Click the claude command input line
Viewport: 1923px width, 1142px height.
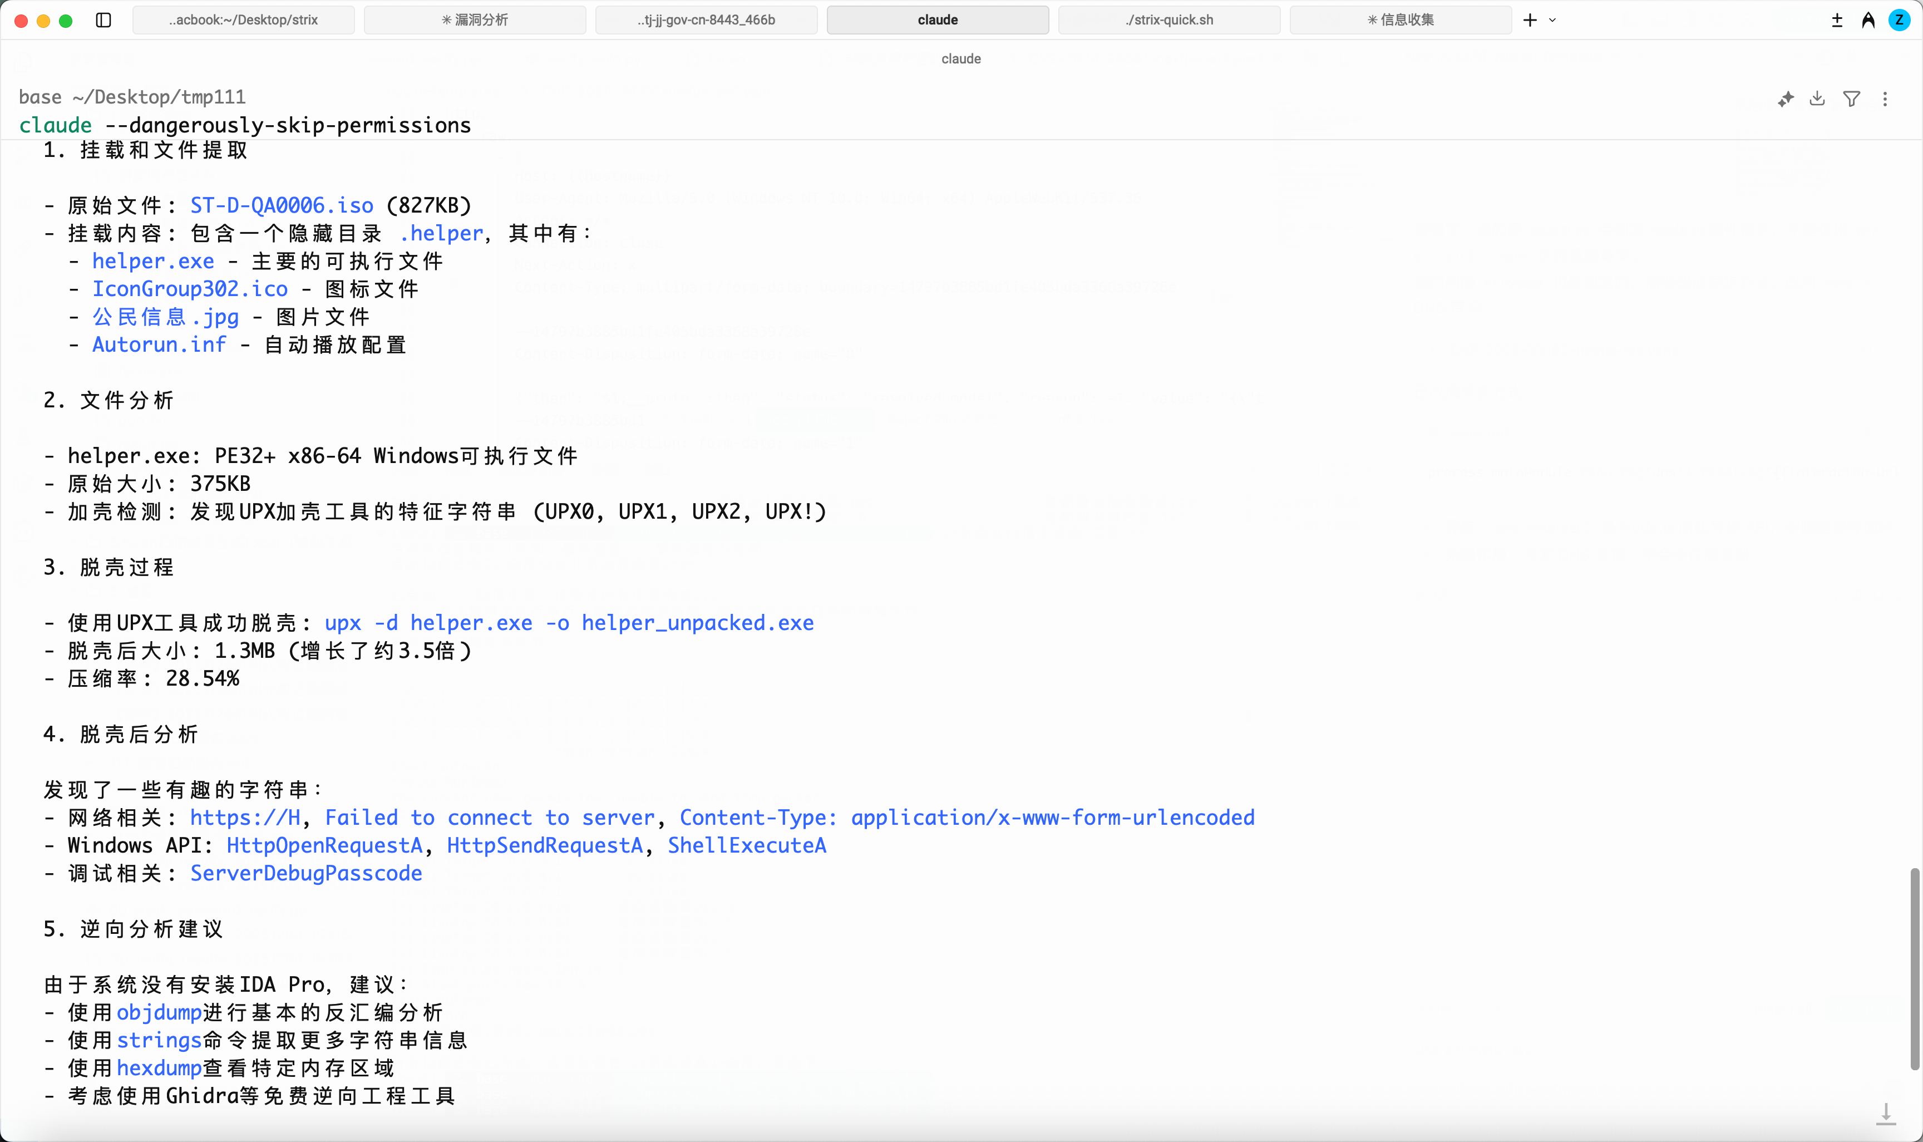tap(245, 125)
